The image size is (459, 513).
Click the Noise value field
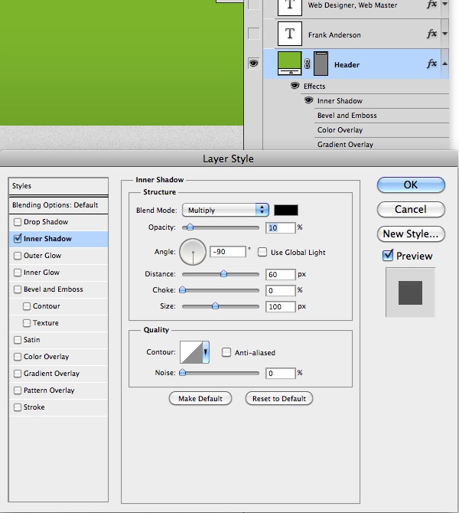pyautogui.click(x=281, y=374)
